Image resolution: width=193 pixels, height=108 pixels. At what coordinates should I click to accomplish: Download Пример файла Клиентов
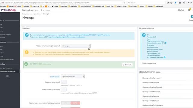(x=151, y=91)
